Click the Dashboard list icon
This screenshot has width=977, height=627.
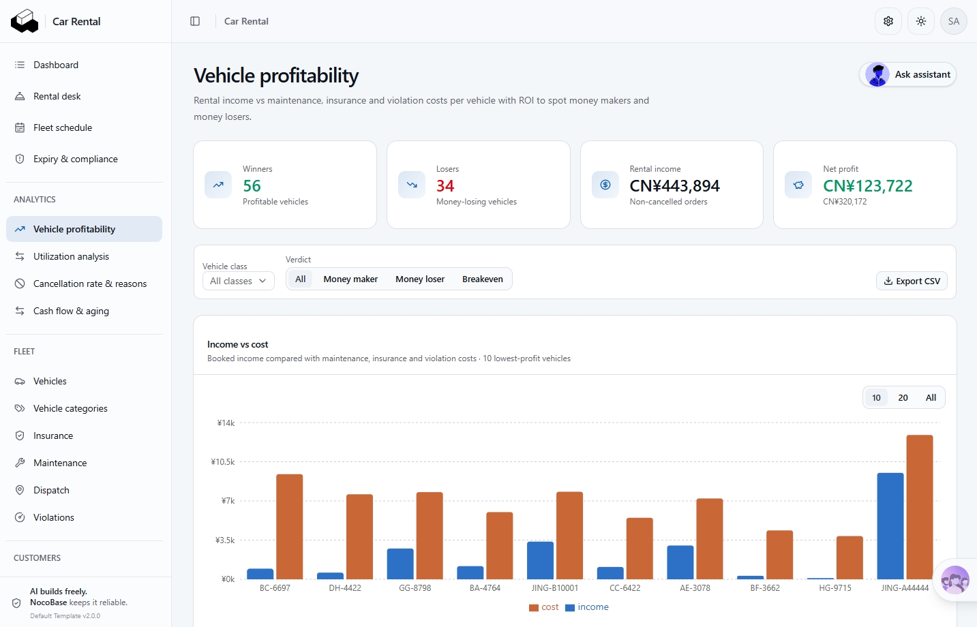point(20,65)
